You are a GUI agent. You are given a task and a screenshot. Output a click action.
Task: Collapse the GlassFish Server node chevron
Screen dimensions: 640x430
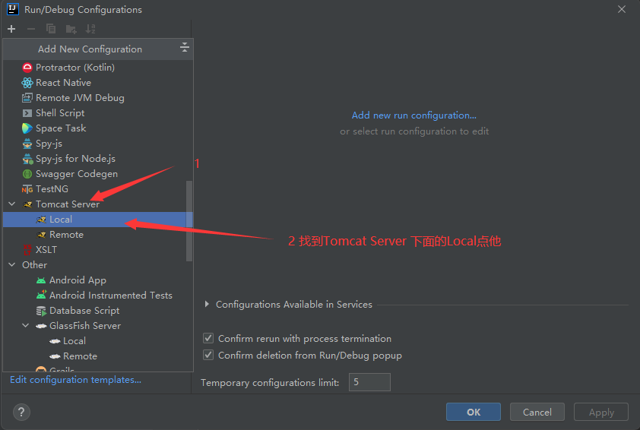pyautogui.click(x=25, y=326)
